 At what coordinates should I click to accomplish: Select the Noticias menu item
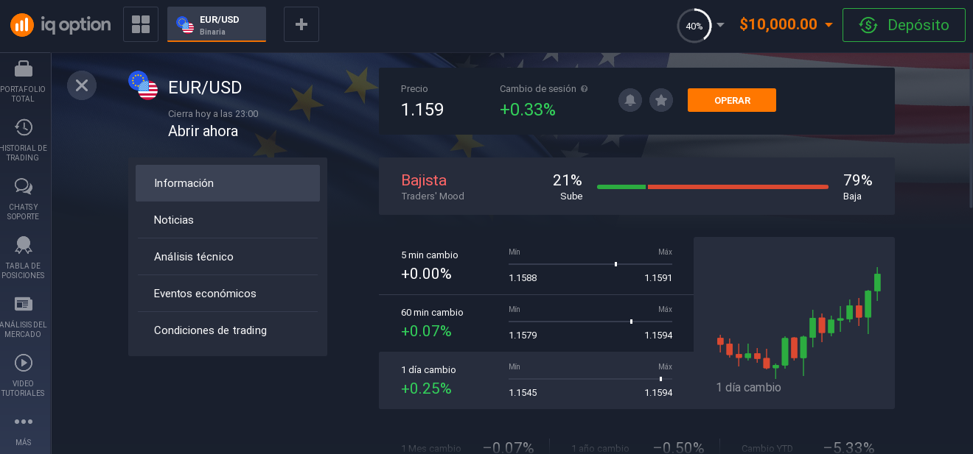pyautogui.click(x=174, y=220)
